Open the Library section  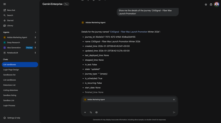point(10,26)
